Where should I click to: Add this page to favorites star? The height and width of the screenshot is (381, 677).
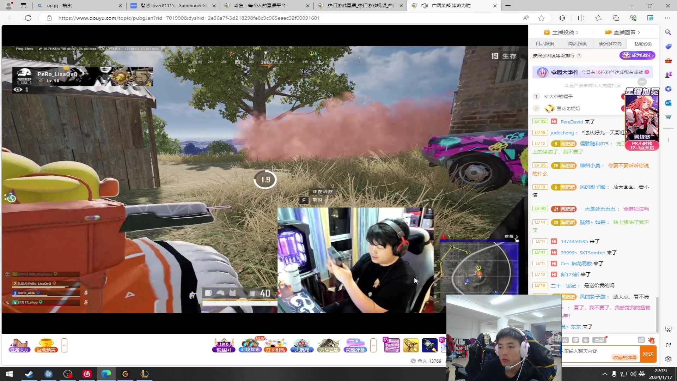coord(541,18)
